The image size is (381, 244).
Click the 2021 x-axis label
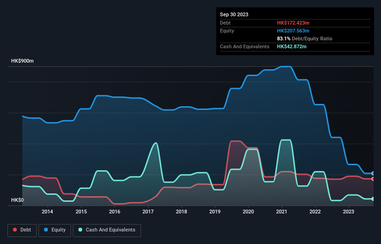click(282, 212)
